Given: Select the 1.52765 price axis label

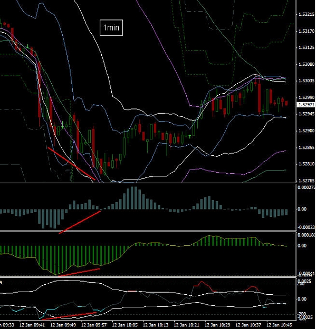Looking at the screenshot, I should point(307,181).
